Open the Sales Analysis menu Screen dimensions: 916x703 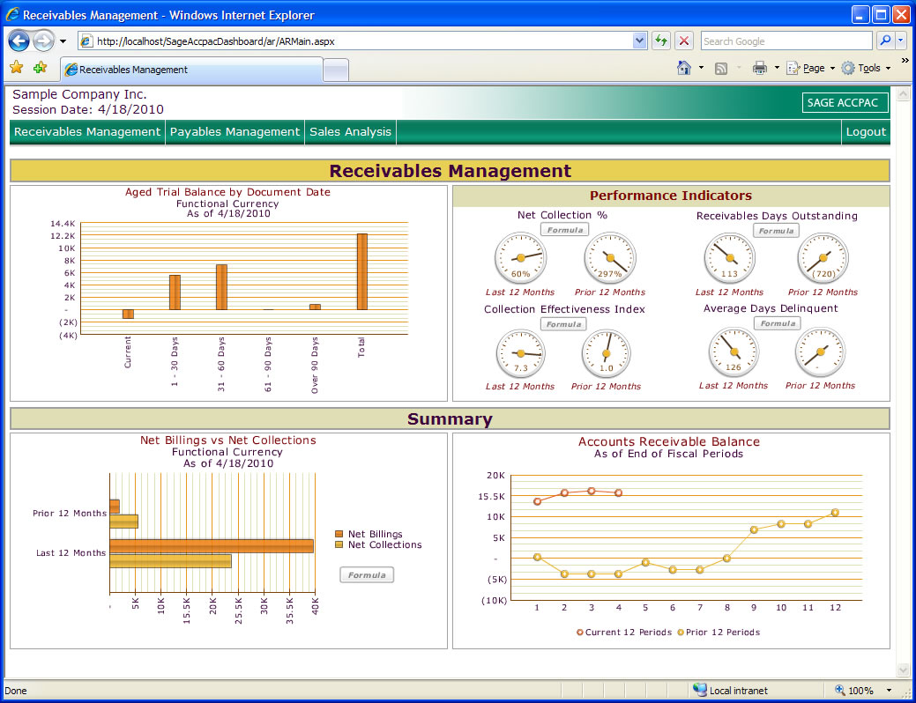coord(350,131)
